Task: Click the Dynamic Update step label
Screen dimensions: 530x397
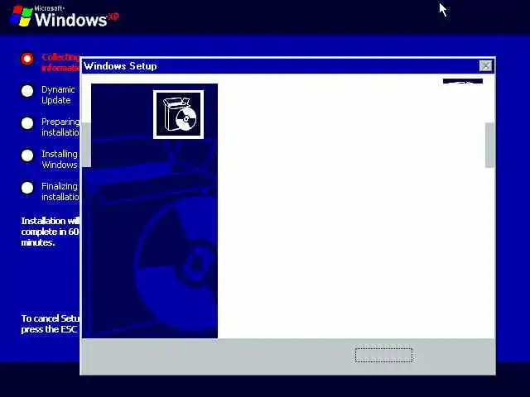Action: point(58,95)
